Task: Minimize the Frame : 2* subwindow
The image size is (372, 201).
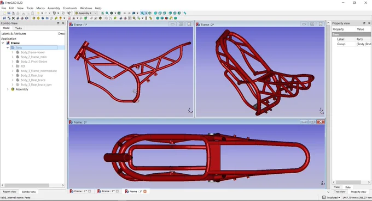Action: (304, 24)
